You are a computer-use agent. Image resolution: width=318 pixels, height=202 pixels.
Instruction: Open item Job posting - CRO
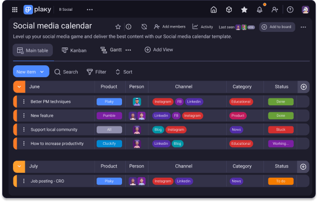[48, 181]
